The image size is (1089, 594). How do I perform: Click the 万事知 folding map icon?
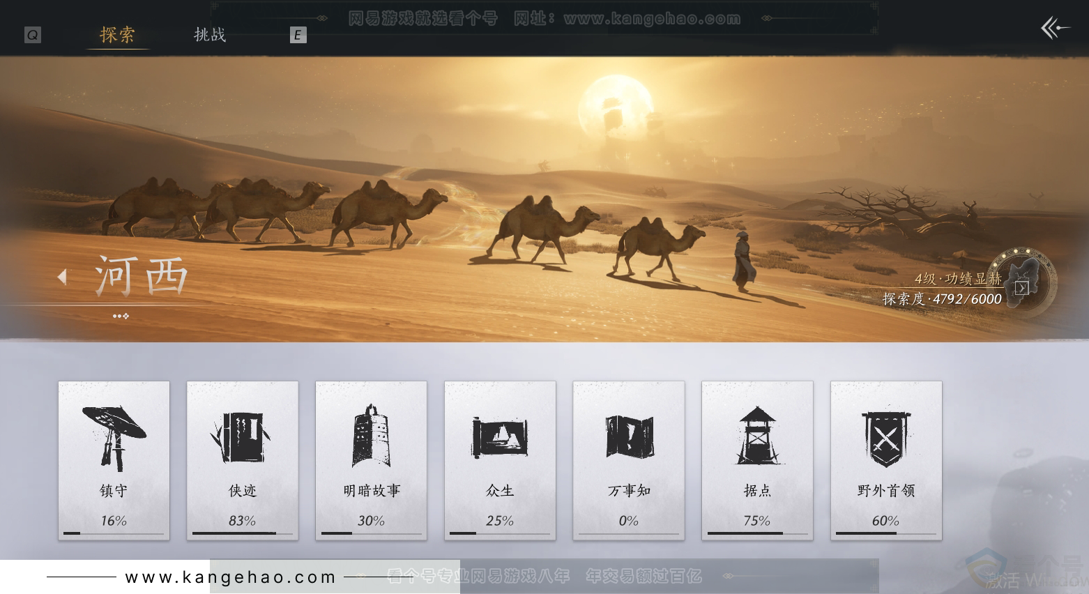click(x=629, y=436)
